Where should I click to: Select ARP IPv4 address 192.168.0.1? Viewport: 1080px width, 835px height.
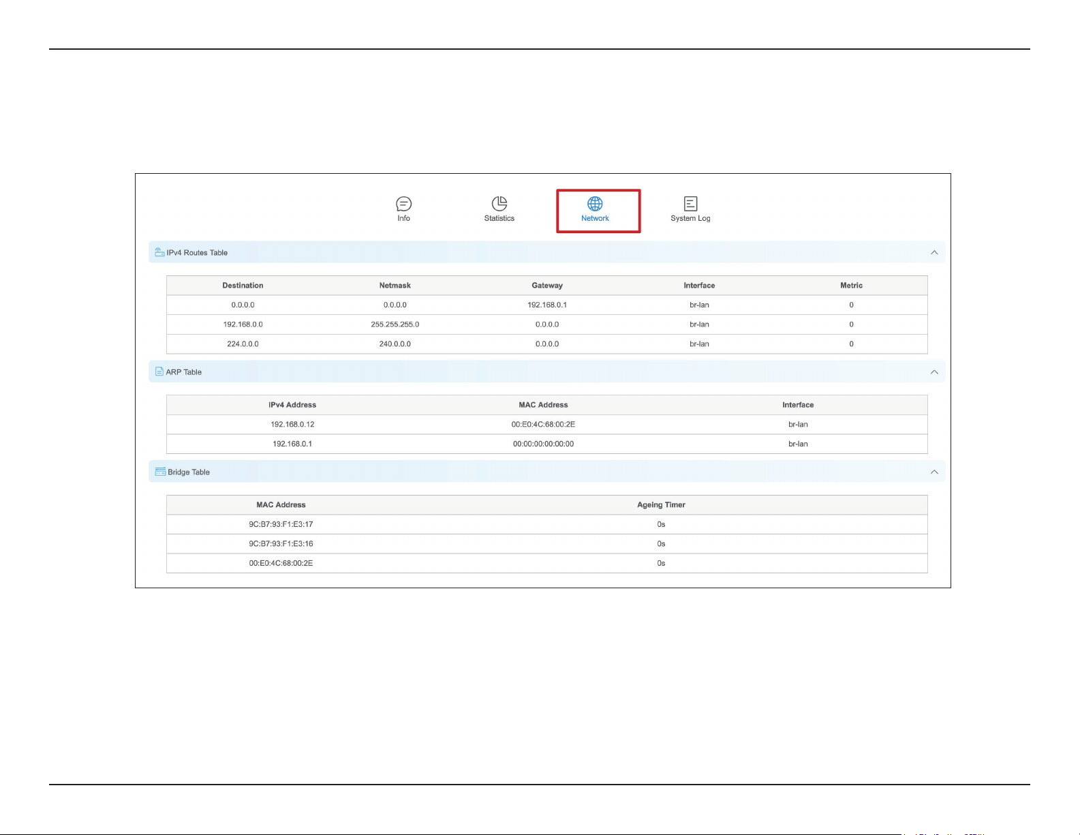tap(292, 444)
